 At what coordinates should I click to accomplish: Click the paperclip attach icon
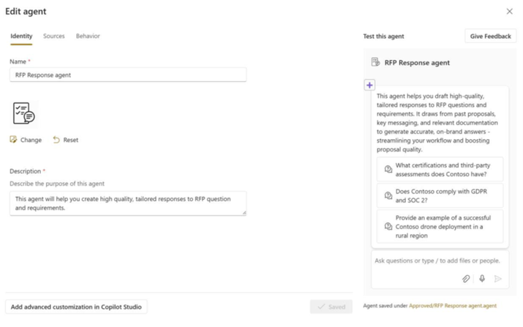pos(465,279)
